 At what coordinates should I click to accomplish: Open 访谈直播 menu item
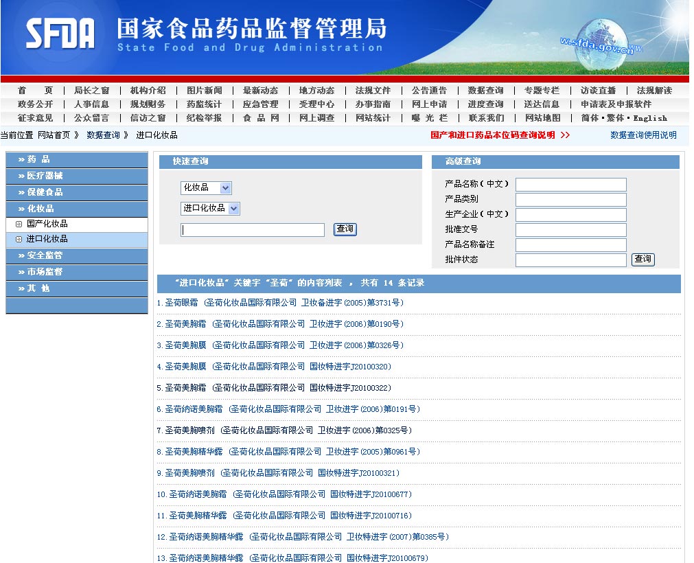point(598,91)
